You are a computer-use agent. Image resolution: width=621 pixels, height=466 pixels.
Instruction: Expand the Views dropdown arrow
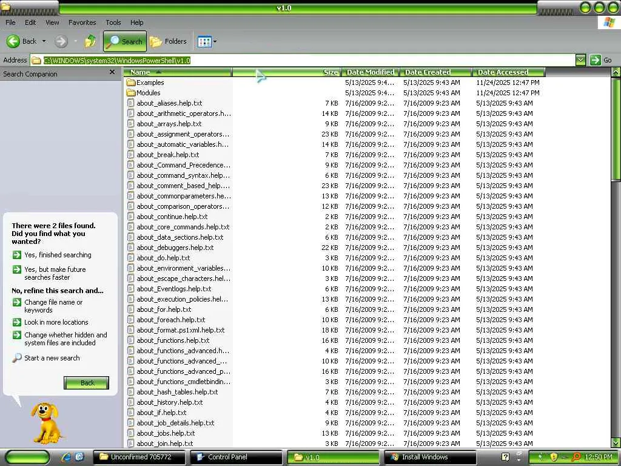tap(215, 41)
